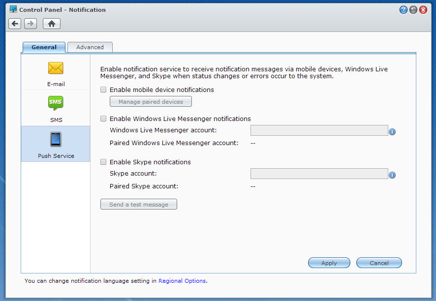Click the 'Paired Skype account:' label
The height and width of the screenshot is (301, 436).
144,186
